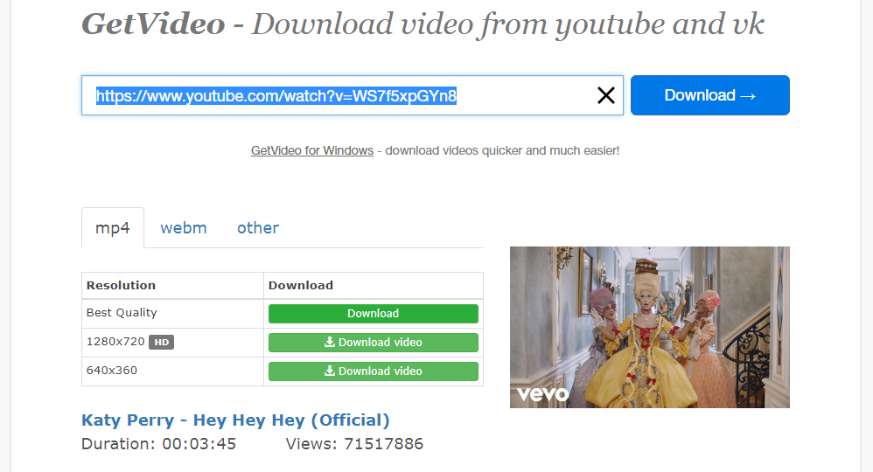Open the other formats tab

click(x=258, y=228)
